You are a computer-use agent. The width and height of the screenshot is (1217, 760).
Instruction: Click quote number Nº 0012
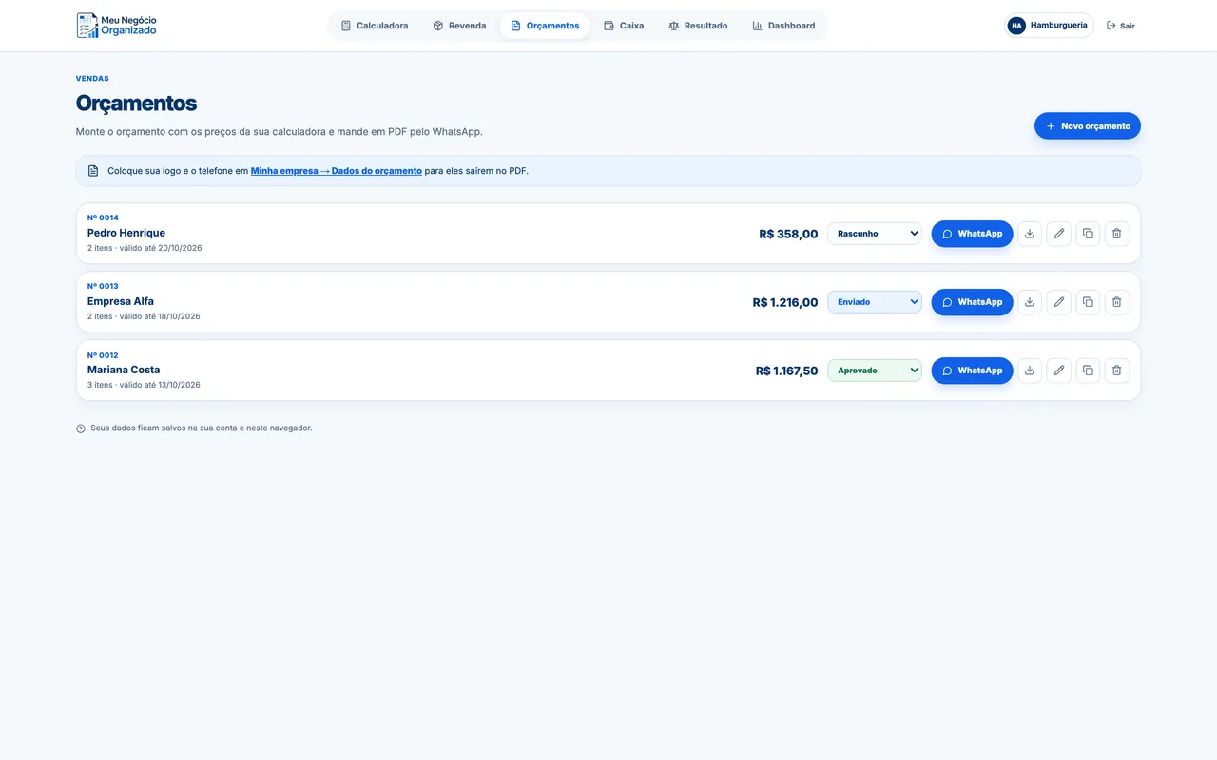(x=103, y=355)
